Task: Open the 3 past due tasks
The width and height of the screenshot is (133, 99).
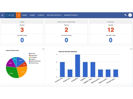Action: coord(22,30)
